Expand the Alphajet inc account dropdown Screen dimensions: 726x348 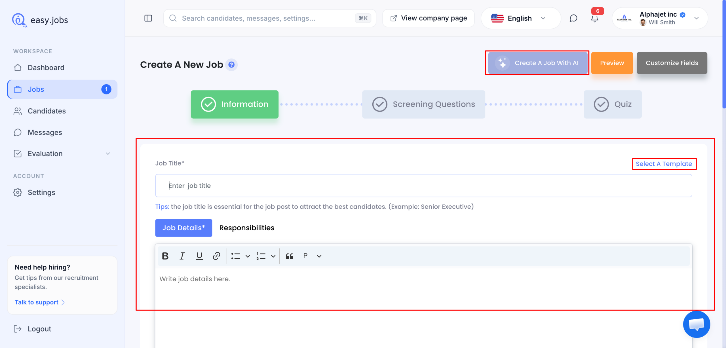tap(696, 18)
